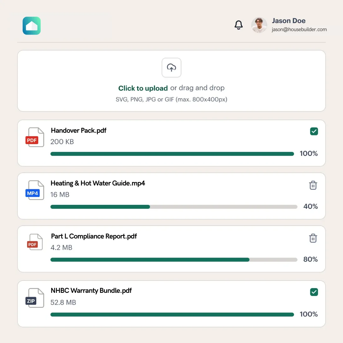
Task: Click the green house app logo
Action: [32, 26]
